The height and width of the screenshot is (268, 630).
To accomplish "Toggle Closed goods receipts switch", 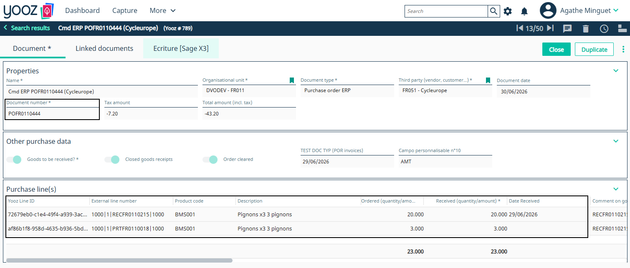I will (x=112, y=159).
